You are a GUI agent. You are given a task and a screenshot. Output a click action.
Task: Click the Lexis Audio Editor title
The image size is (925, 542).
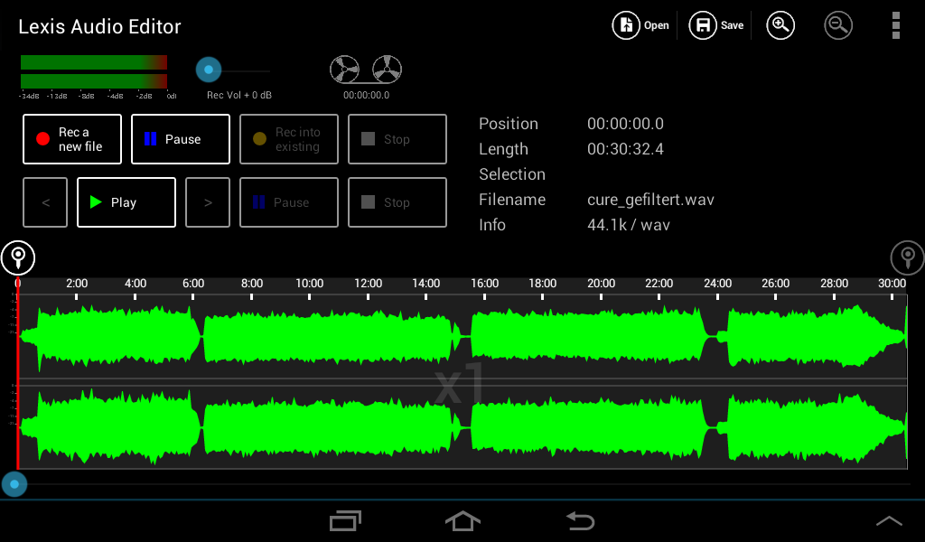pos(99,26)
